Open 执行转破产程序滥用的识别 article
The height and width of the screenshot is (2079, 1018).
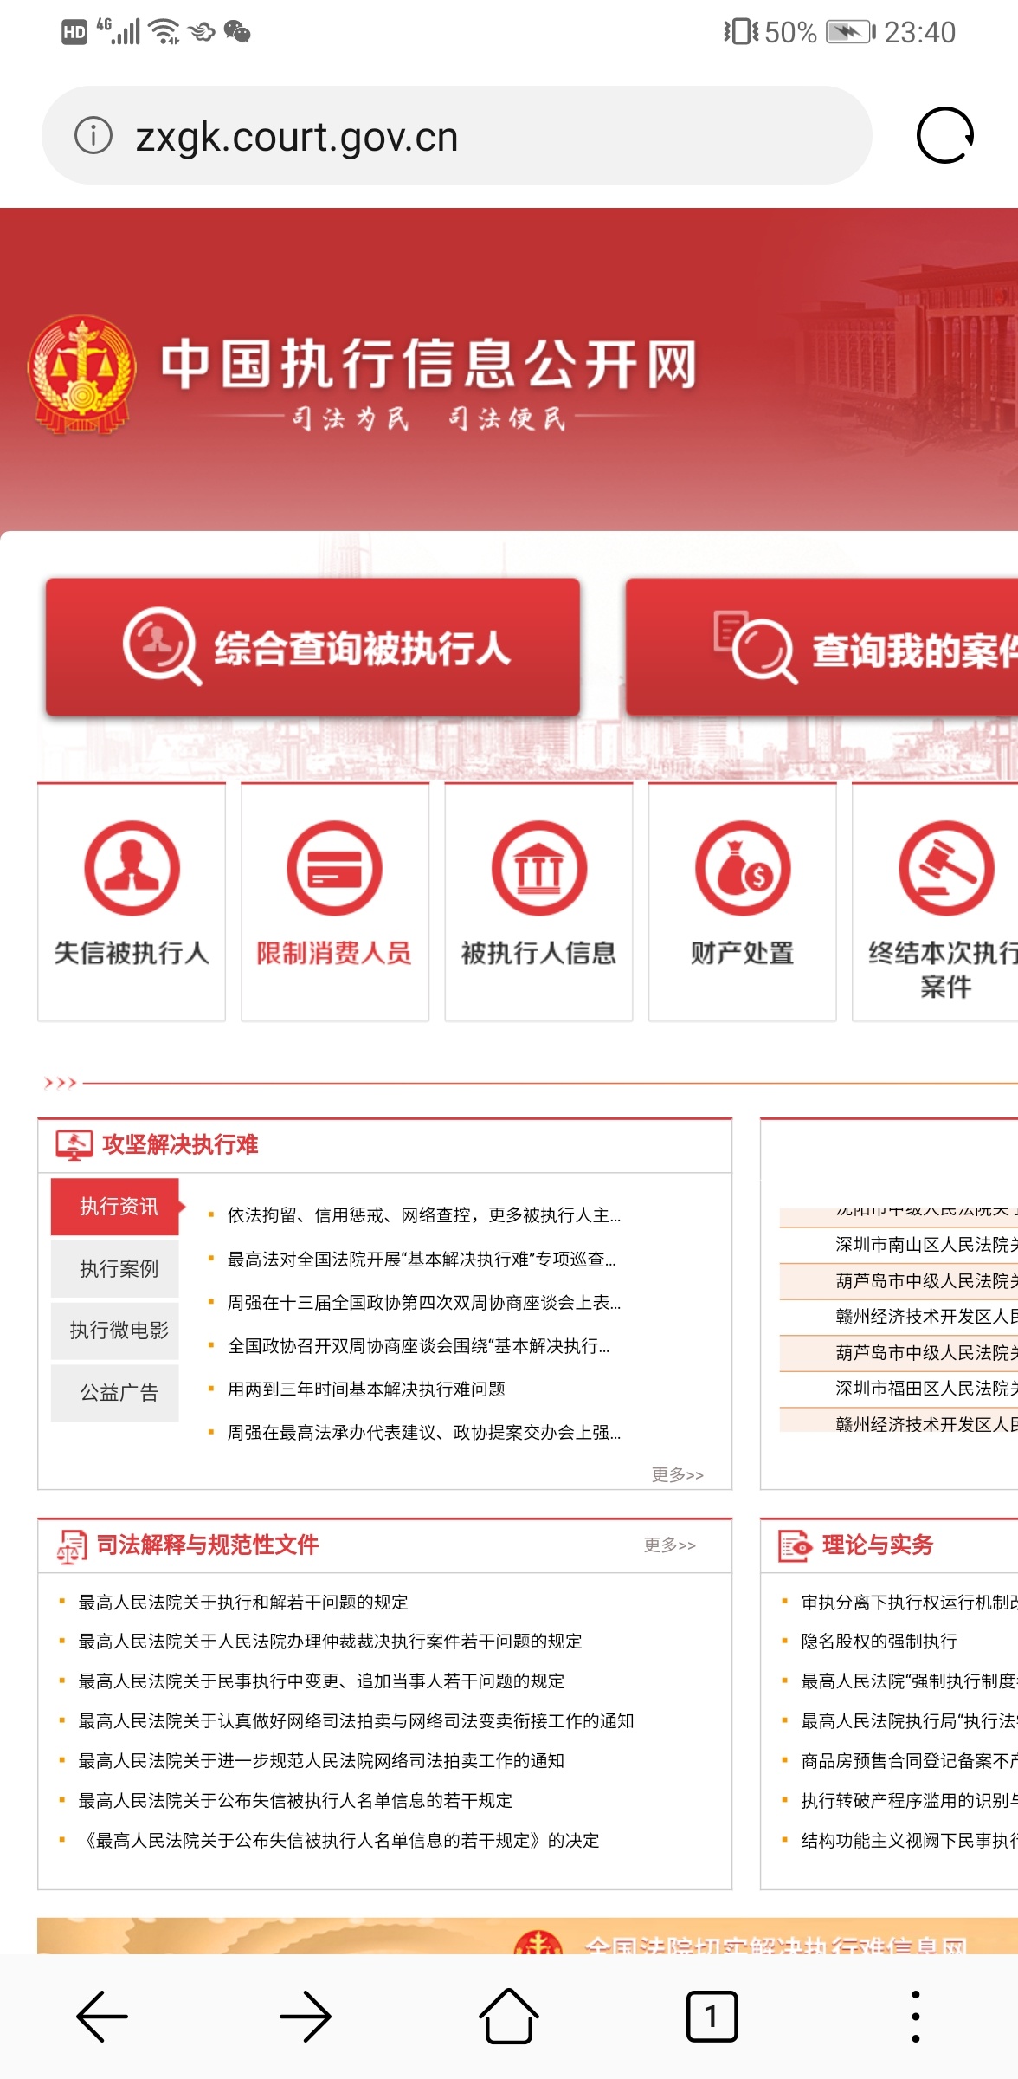click(x=909, y=1800)
